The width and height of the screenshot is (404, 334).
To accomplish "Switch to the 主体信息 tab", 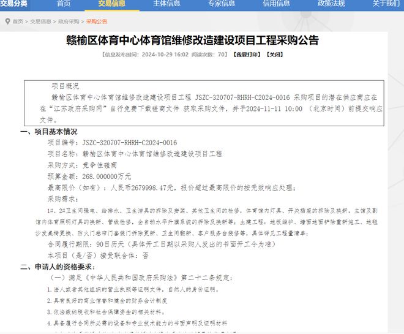I will [166, 3].
